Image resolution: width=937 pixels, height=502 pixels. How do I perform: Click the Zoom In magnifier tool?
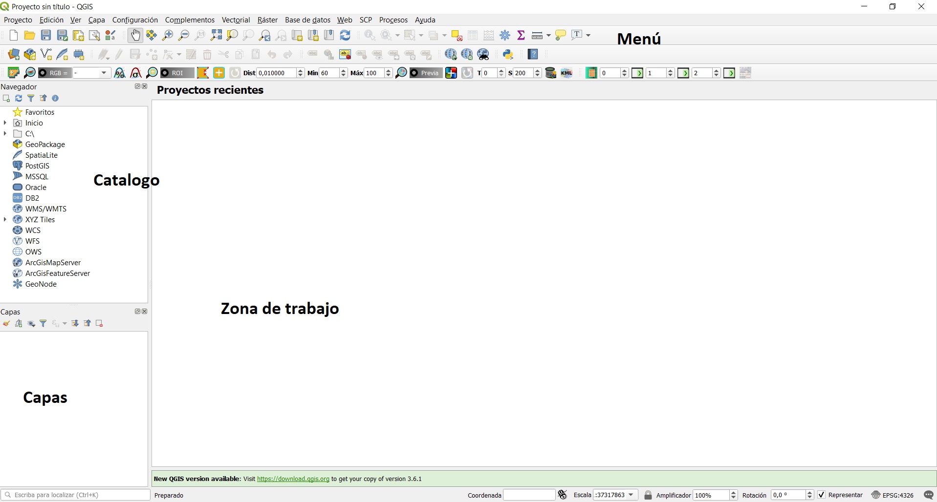168,35
